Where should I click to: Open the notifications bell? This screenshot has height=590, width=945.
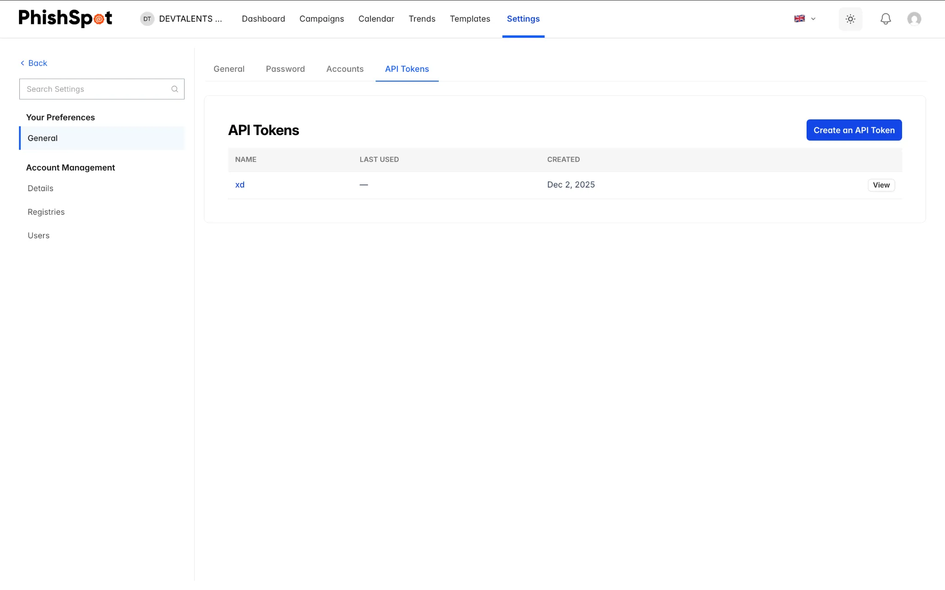click(885, 19)
